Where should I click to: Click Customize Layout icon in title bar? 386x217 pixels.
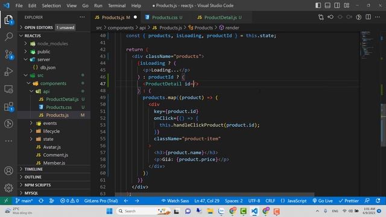point(347,5)
